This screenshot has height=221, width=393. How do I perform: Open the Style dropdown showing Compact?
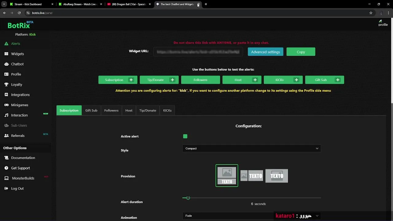[251, 149]
